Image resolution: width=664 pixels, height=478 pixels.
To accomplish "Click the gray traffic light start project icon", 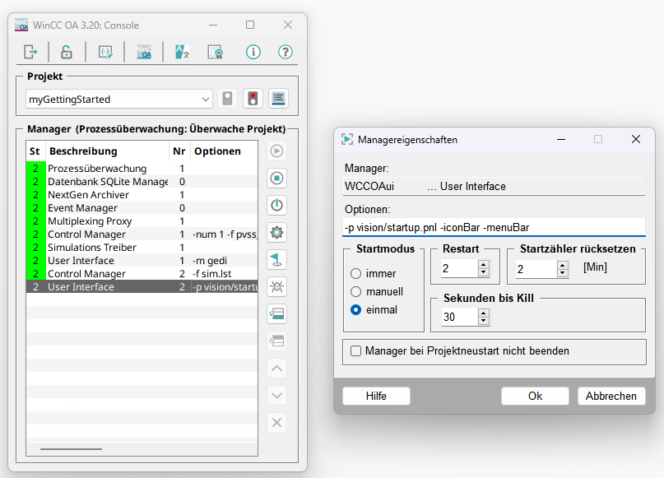I will [x=227, y=99].
